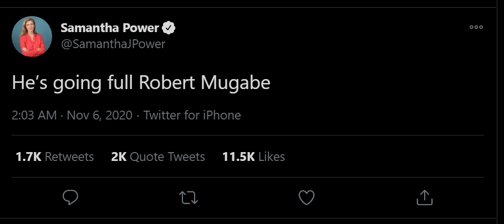The image size is (504, 224).
Task: Show who liked via the "Likes" label
Action: (x=272, y=157)
